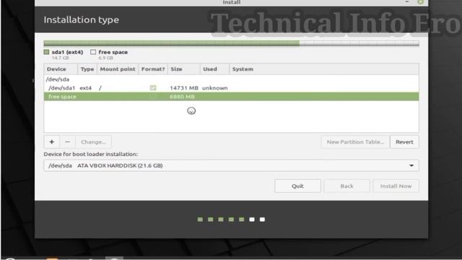Add a new partition with plus button
Screen dimensions: 462x260
[x=51, y=142]
